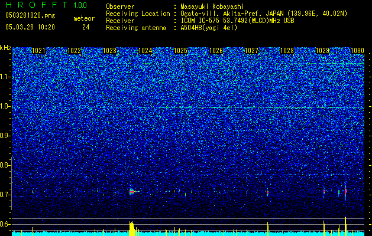
Task: Click the 0.8 kHz axis label
Action: tap(5, 165)
